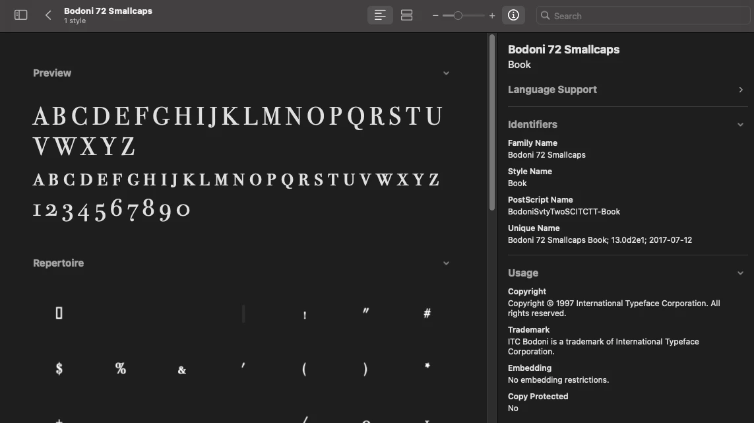The width and height of the screenshot is (754, 423).
Task: Adjust the preview size slider
Action: 458,16
